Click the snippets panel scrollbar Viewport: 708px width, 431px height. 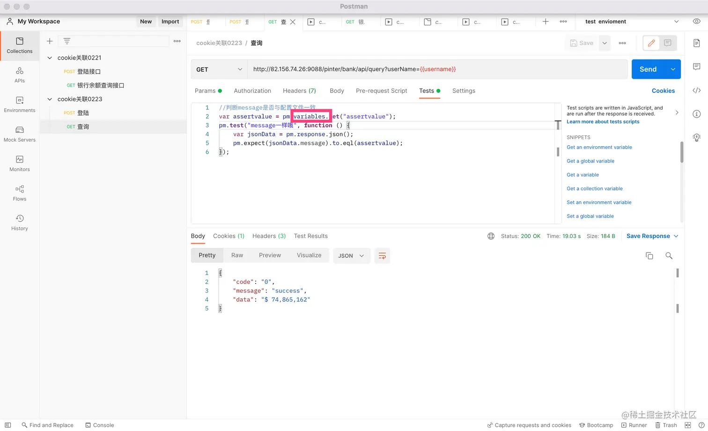pyautogui.click(x=682, y=152)
